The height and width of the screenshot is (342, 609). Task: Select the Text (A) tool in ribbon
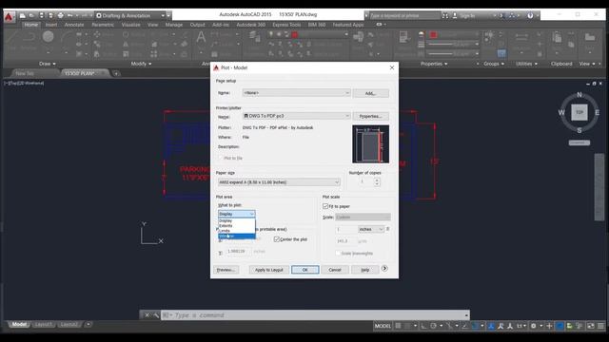pos(201,38)
